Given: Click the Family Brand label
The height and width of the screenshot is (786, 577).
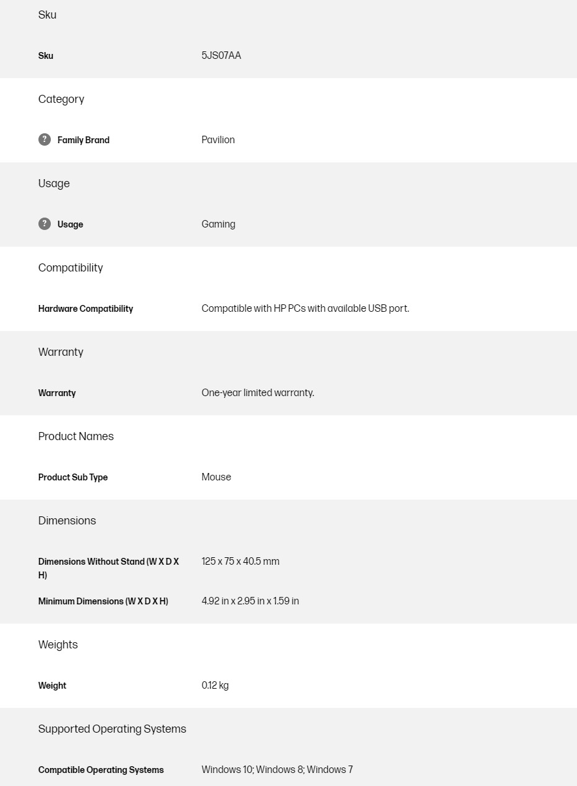Looking at the screenshot, I should tap(83, 140).
